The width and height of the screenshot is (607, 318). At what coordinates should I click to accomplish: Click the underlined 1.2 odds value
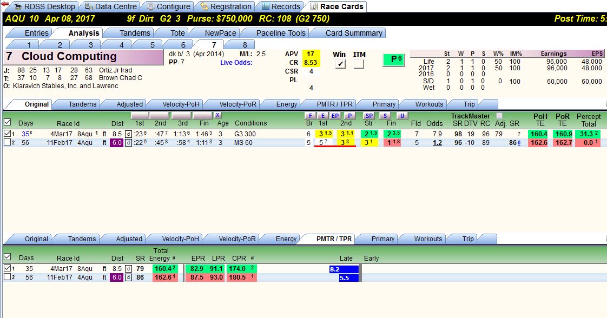[437, 143]
